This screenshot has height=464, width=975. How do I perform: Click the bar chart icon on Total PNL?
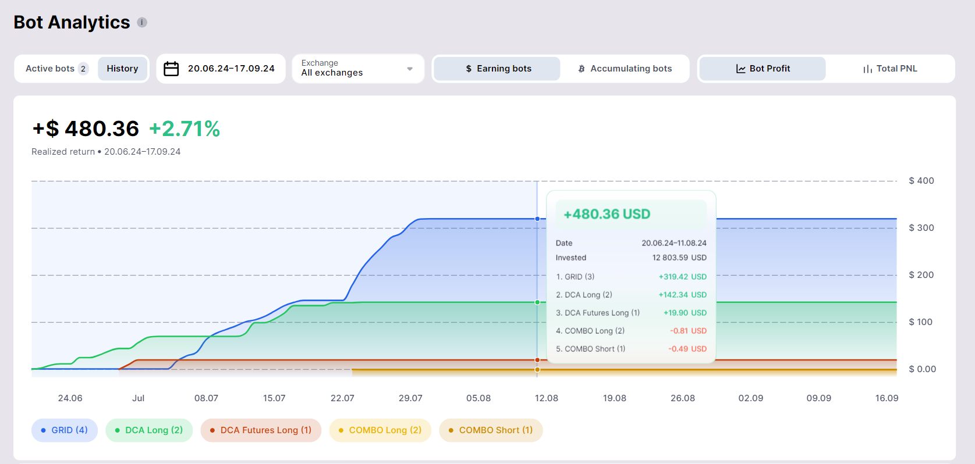pos(867,69)
